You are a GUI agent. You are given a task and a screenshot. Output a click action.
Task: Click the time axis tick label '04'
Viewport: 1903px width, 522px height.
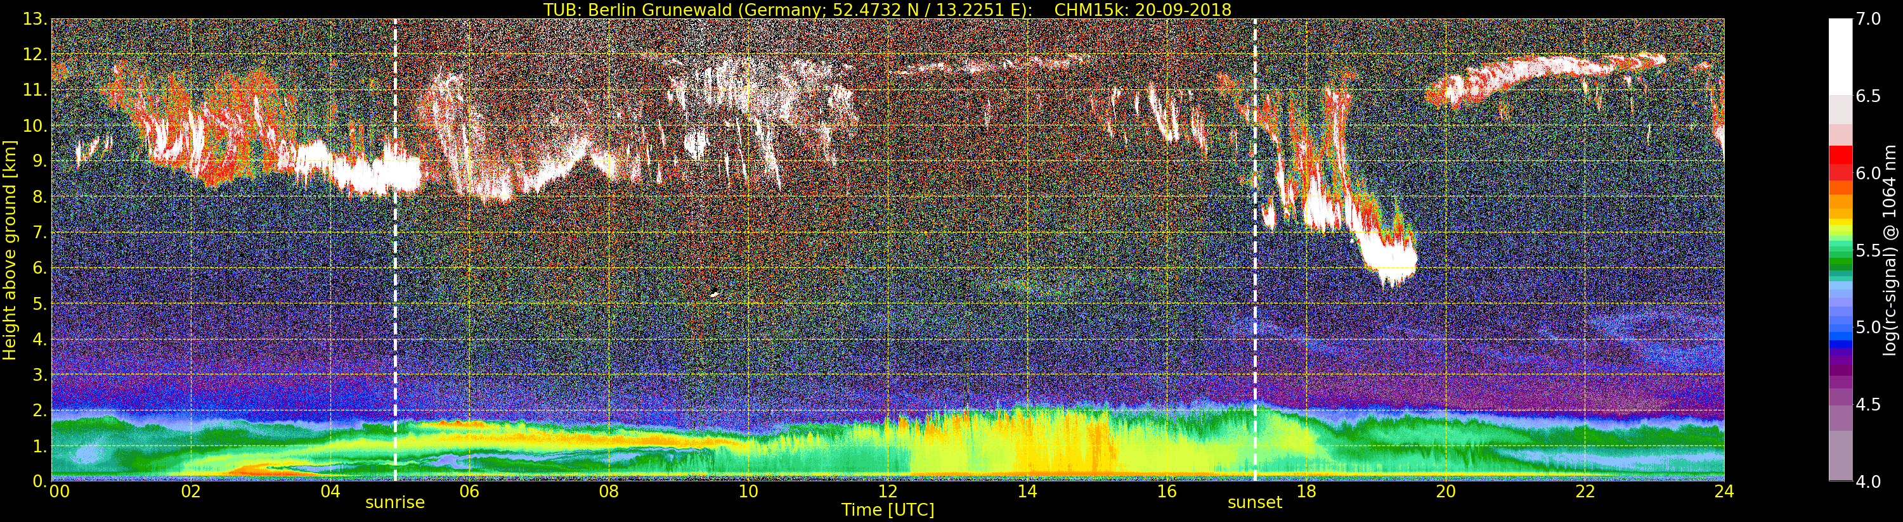tap(330, 491)
